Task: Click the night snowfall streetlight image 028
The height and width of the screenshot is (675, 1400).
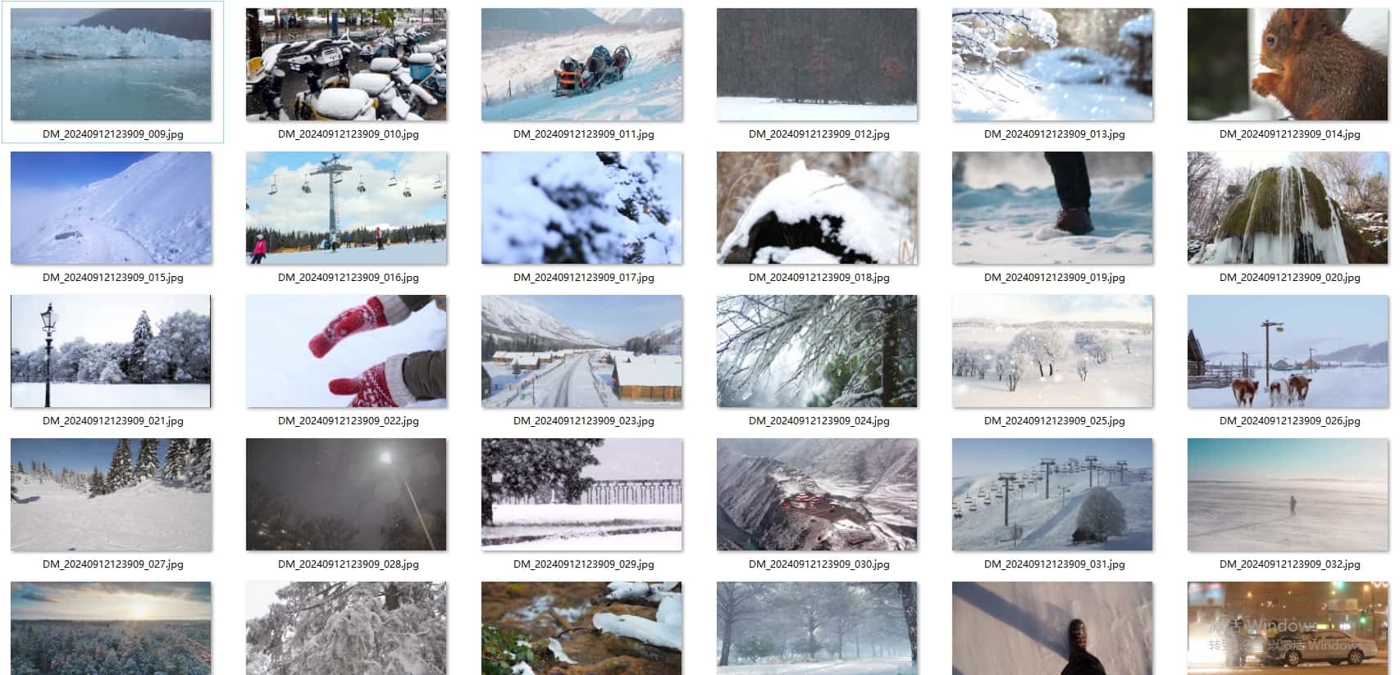Action: tap(346, 495)
